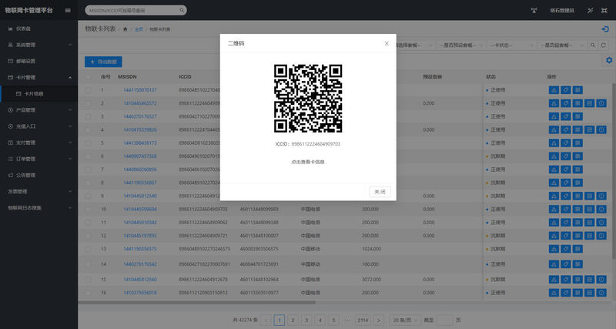
Task: Close the 二维码 dialog with the X icon
Action: tap(387, 44)
